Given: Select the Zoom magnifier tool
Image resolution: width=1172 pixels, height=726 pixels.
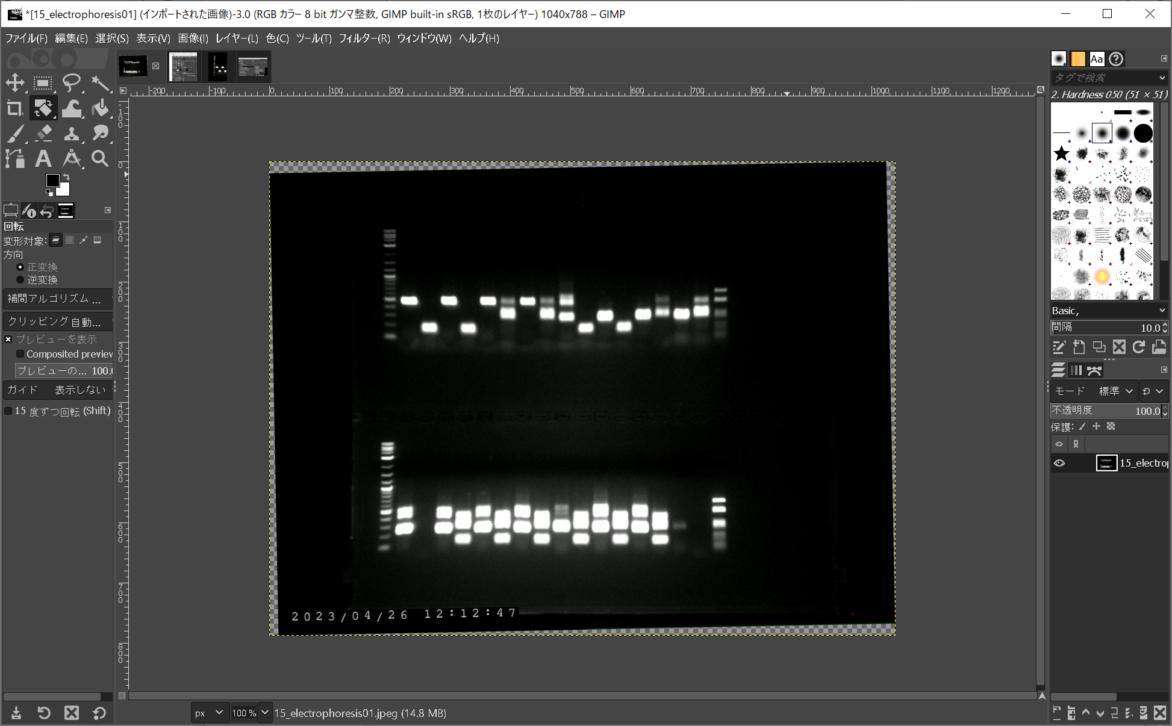Looking at the screenshot, I should tap(100, 159).
